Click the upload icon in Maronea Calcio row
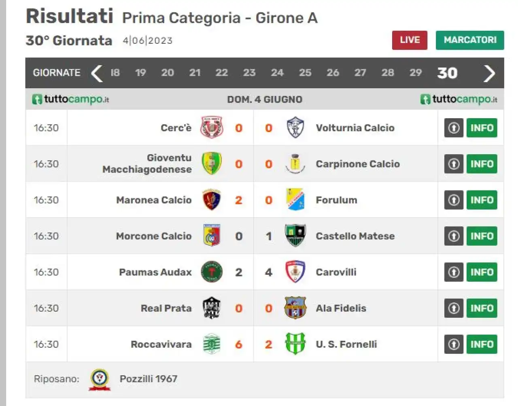518x406 pixels. pyautogui.click(x=454, y=200)
